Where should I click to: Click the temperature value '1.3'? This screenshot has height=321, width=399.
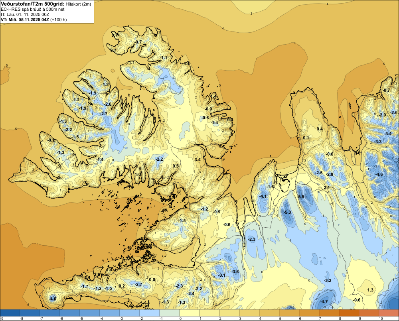[371, 290]
